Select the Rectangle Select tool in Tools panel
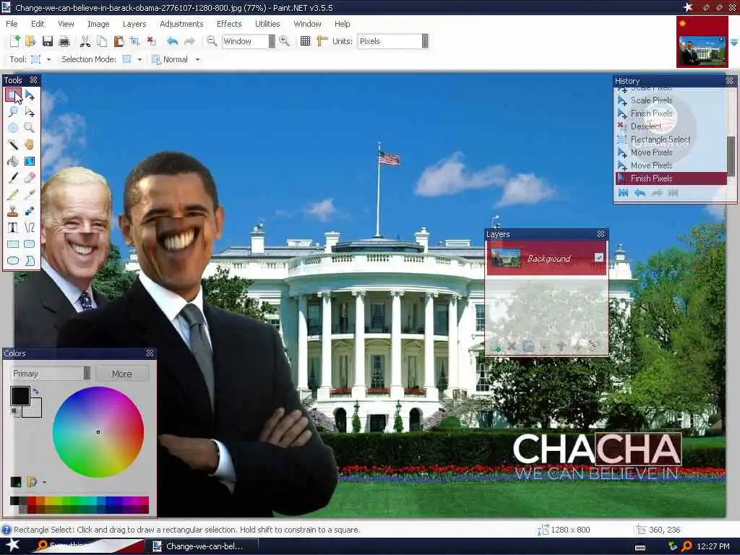This screenshot has height=555, width=740. click(13, 95)
